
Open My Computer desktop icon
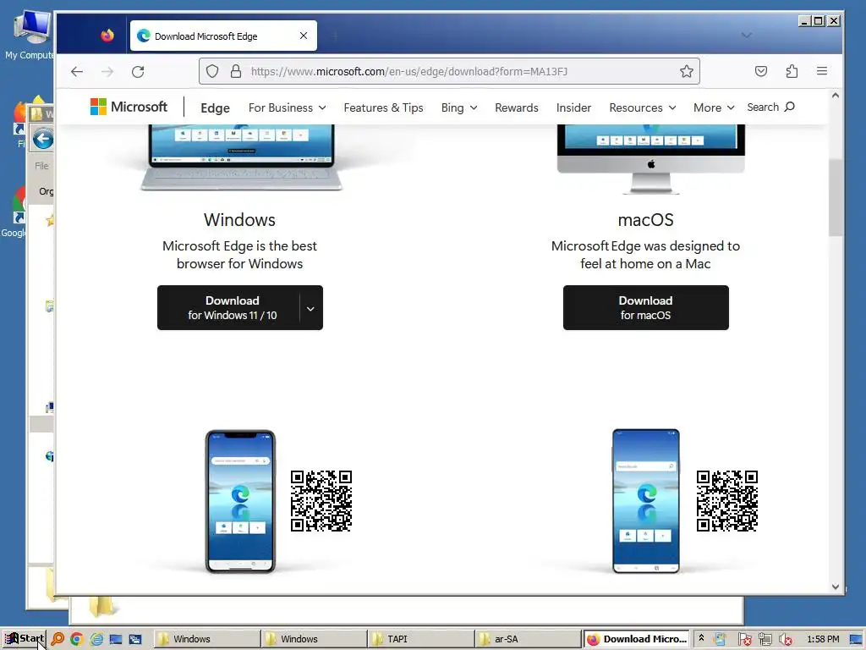click(30, 34)
